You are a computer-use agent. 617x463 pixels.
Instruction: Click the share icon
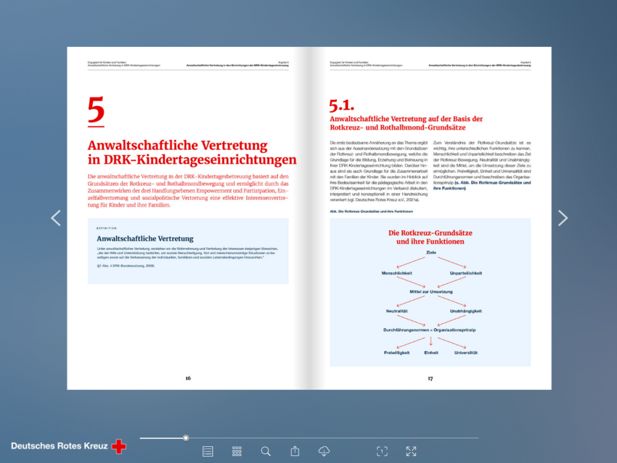(295, 451)
